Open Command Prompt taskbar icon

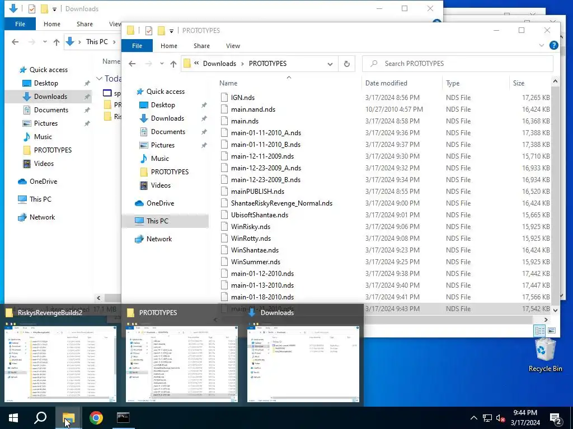[123, 418]
